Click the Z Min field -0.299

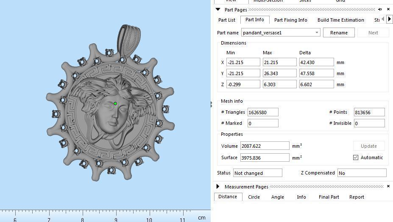pyautogui.click(x=243, y=84)
